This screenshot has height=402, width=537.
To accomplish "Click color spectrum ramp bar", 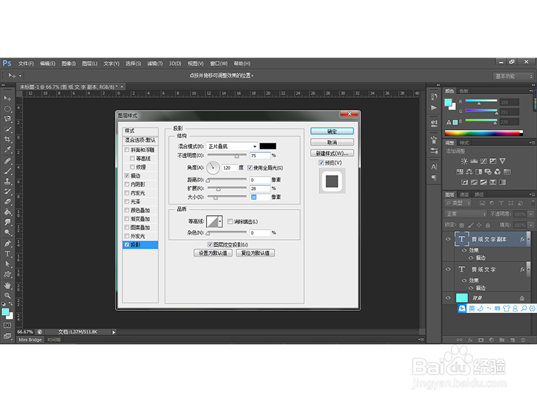I will coord(483,133).
